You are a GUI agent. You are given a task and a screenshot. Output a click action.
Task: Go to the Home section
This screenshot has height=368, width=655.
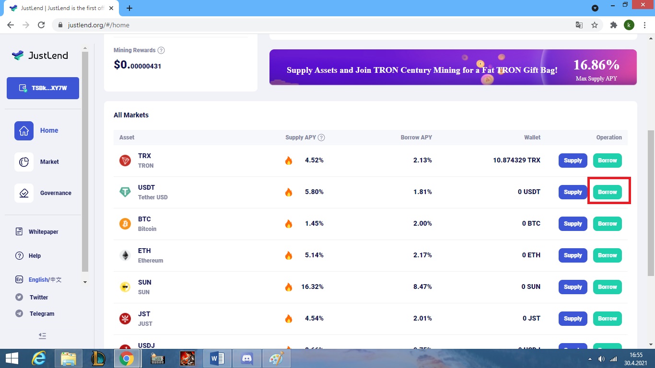36,130
